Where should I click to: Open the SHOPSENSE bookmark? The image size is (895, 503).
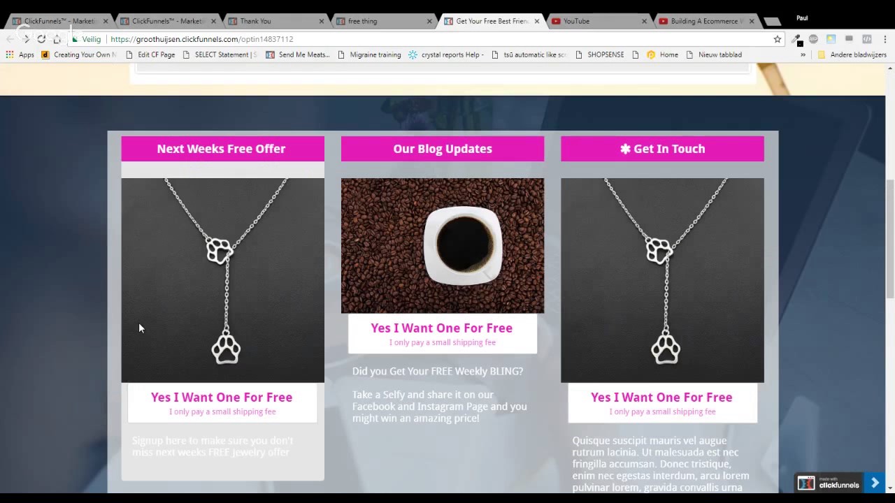click(599, 54)
